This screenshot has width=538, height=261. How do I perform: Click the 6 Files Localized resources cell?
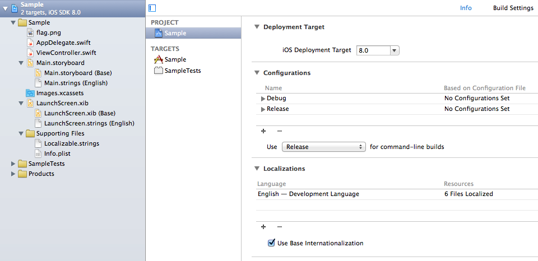(469, 194)
